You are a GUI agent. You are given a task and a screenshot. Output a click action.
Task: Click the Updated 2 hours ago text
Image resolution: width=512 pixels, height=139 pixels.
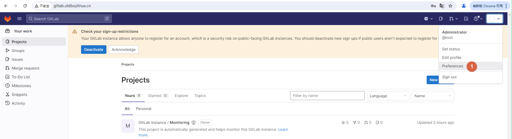click(x=435, y=122)
